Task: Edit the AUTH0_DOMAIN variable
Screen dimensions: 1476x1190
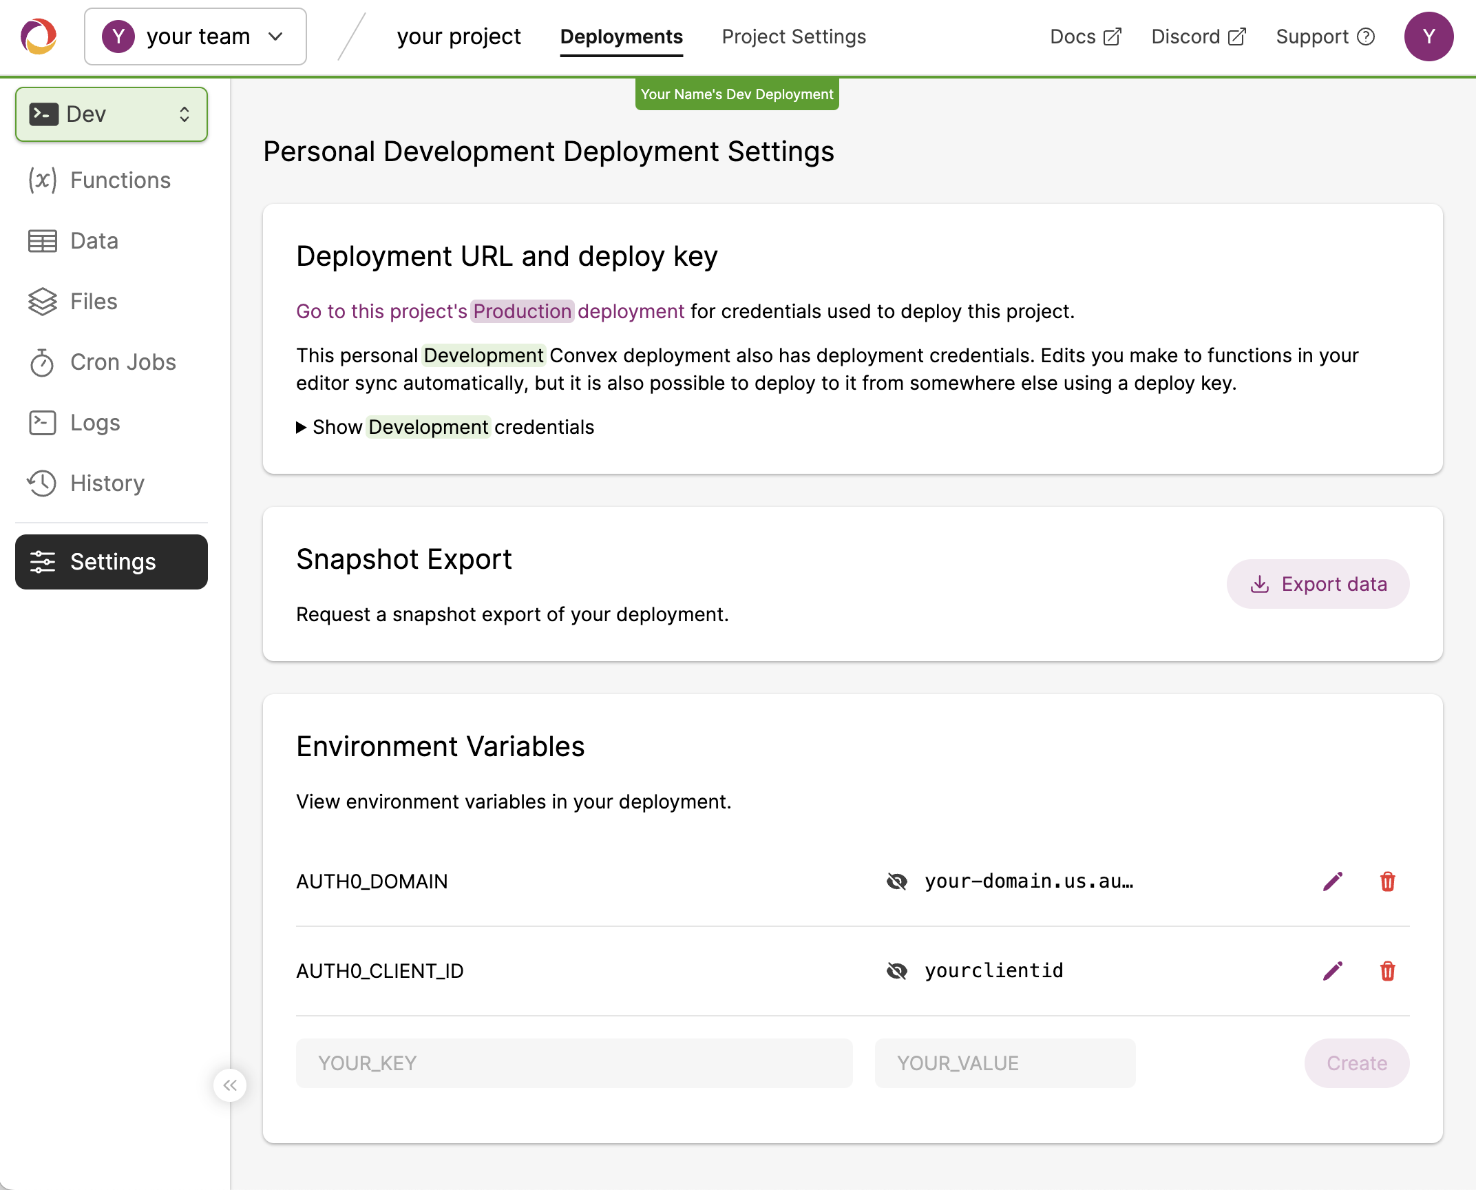Action: pyautogui.click(x=1333, y=881)
